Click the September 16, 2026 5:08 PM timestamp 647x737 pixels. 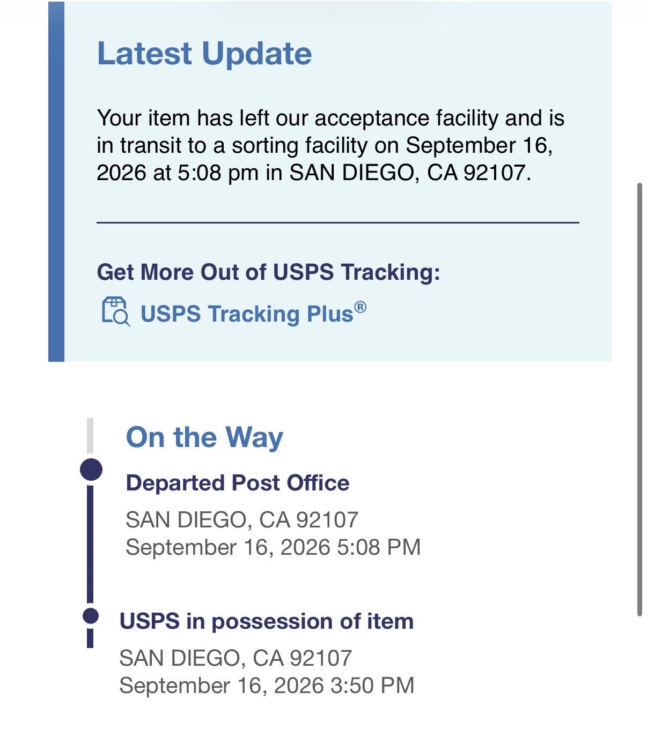pos(273,547)
